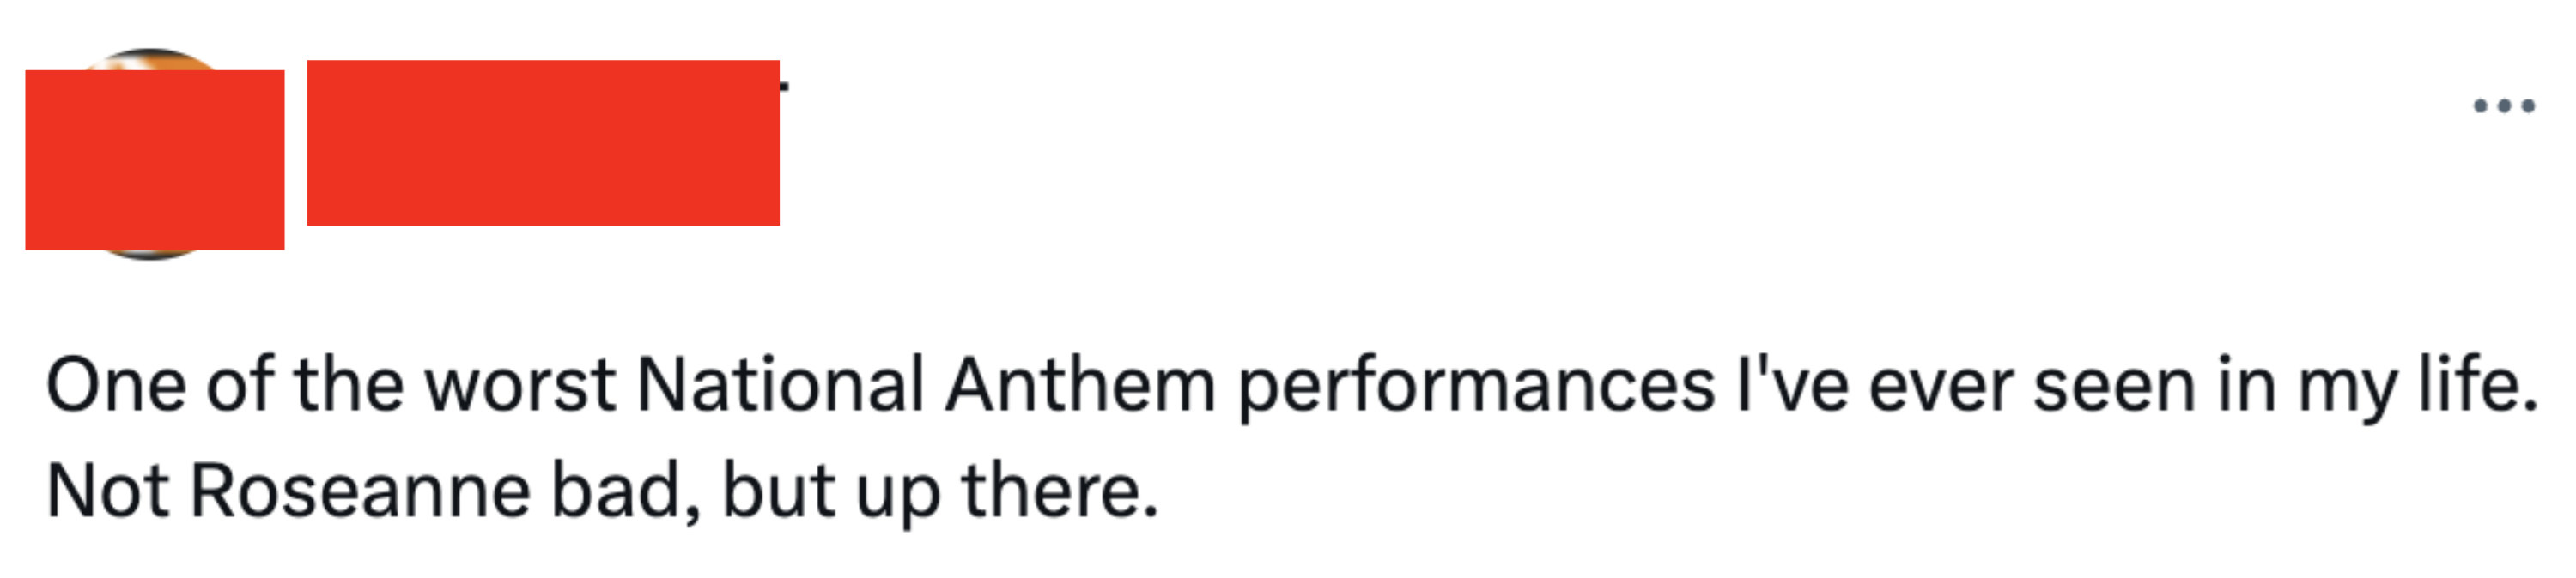
Task: Click the word 'Anthem' in the post
Action: click(x=1081, y=385)
